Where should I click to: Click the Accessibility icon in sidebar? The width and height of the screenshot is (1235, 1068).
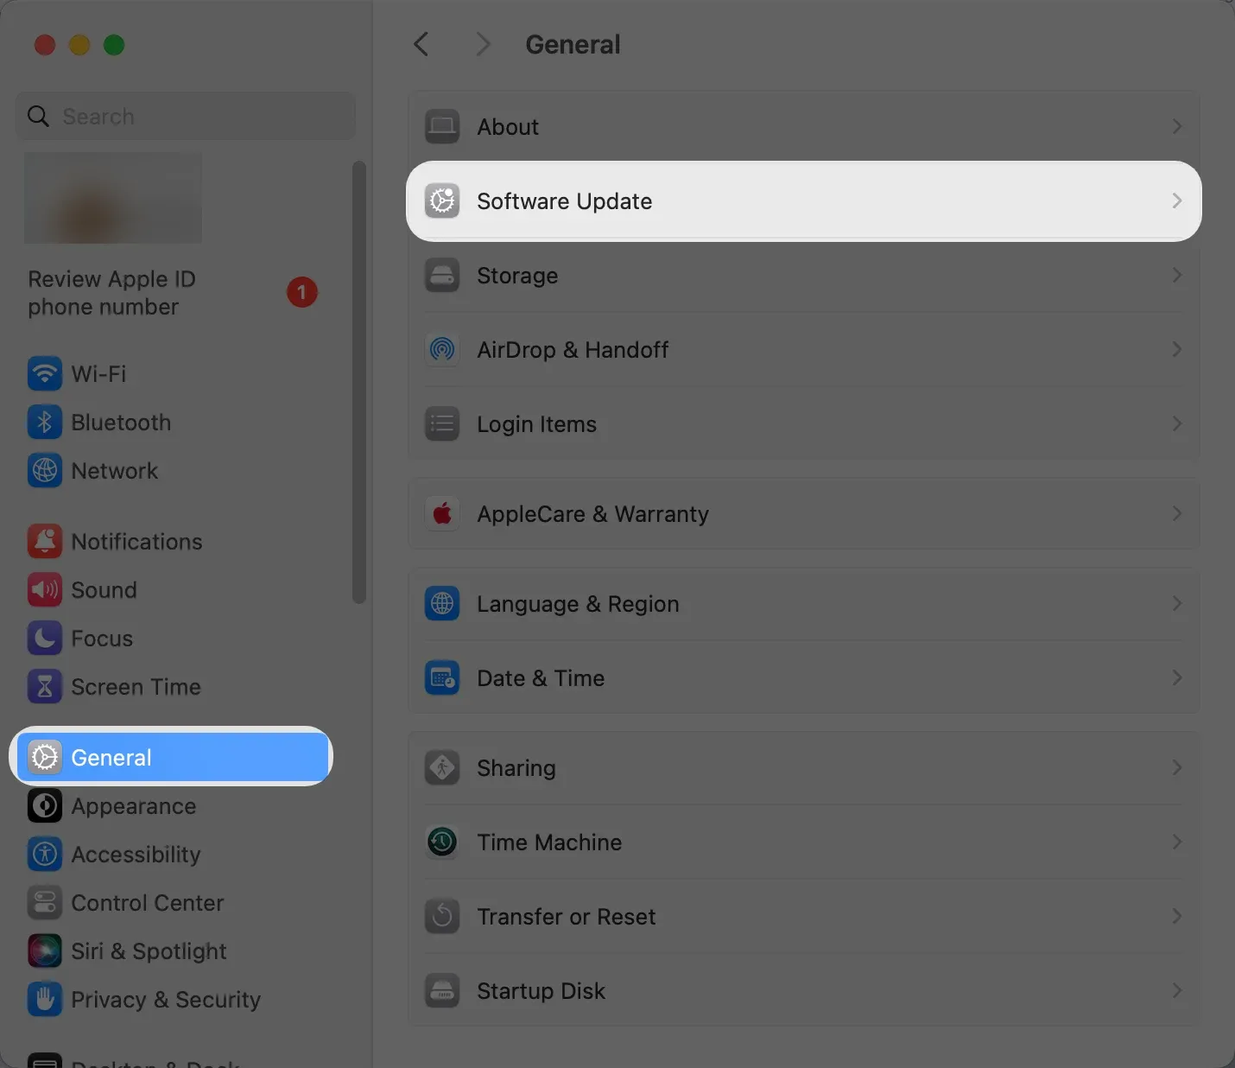tap(45, 855)
